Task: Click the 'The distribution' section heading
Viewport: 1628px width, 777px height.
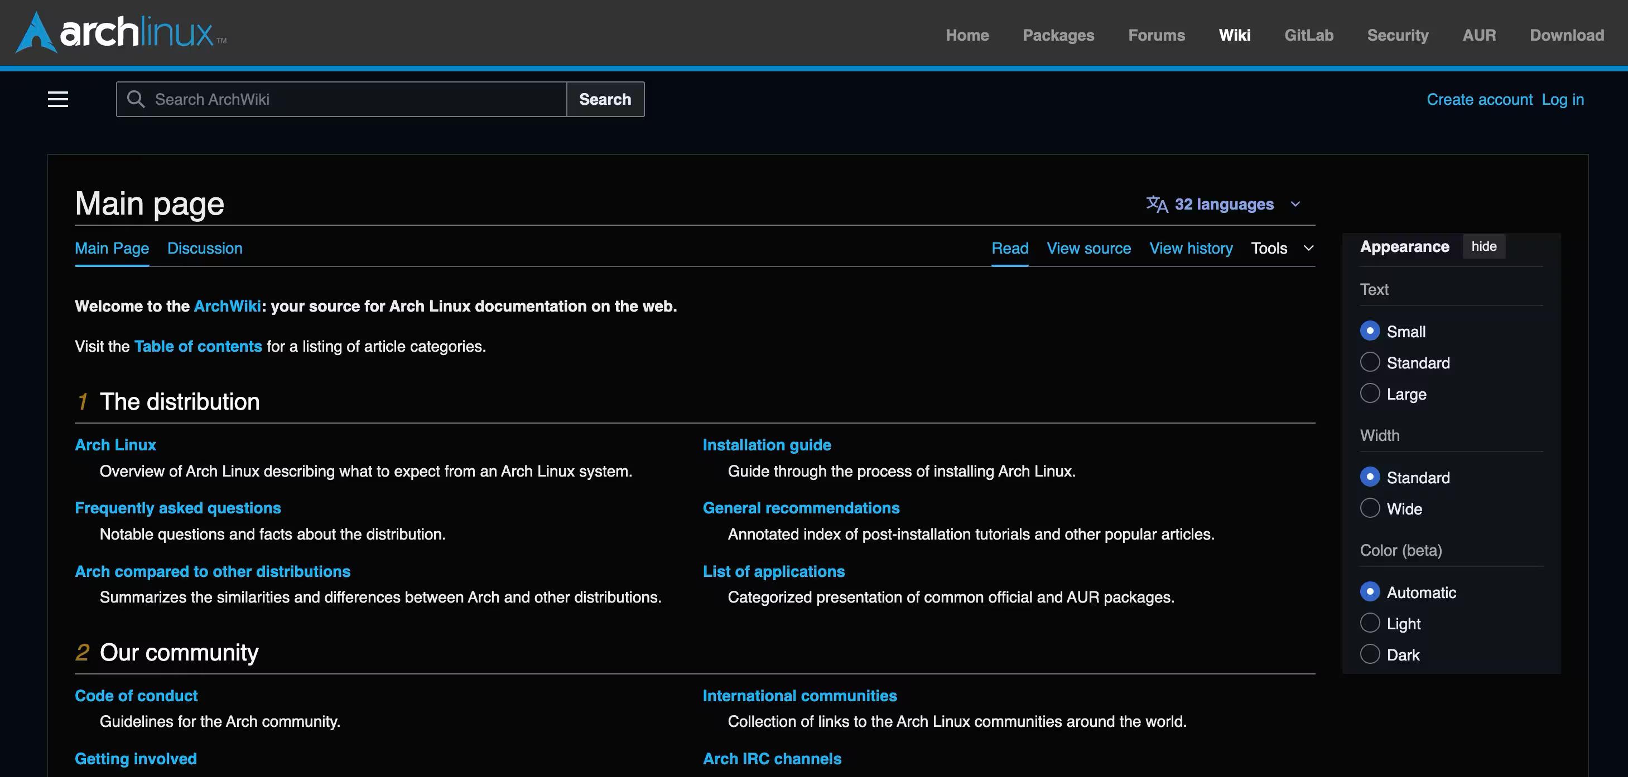Action: click(x=180, y=401)
